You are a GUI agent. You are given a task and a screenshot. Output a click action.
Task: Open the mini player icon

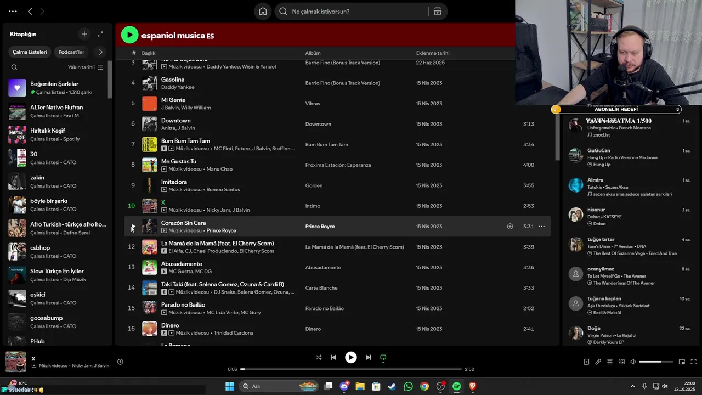click(682, 362)
